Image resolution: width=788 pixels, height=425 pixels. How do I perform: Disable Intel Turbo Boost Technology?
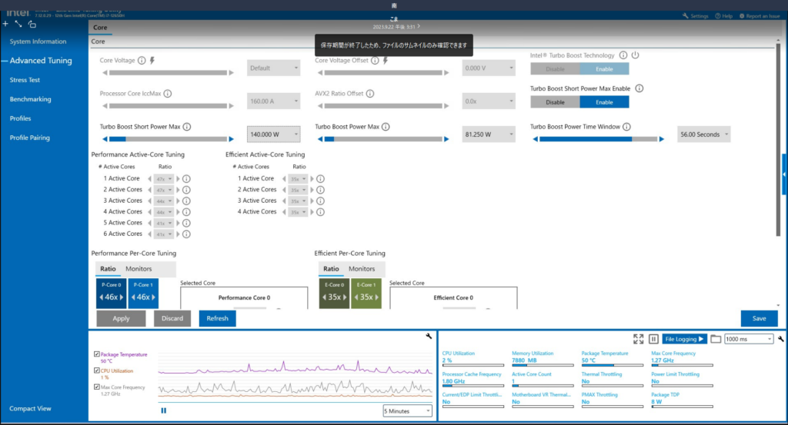pyautogui.click(x=555, y=68)
